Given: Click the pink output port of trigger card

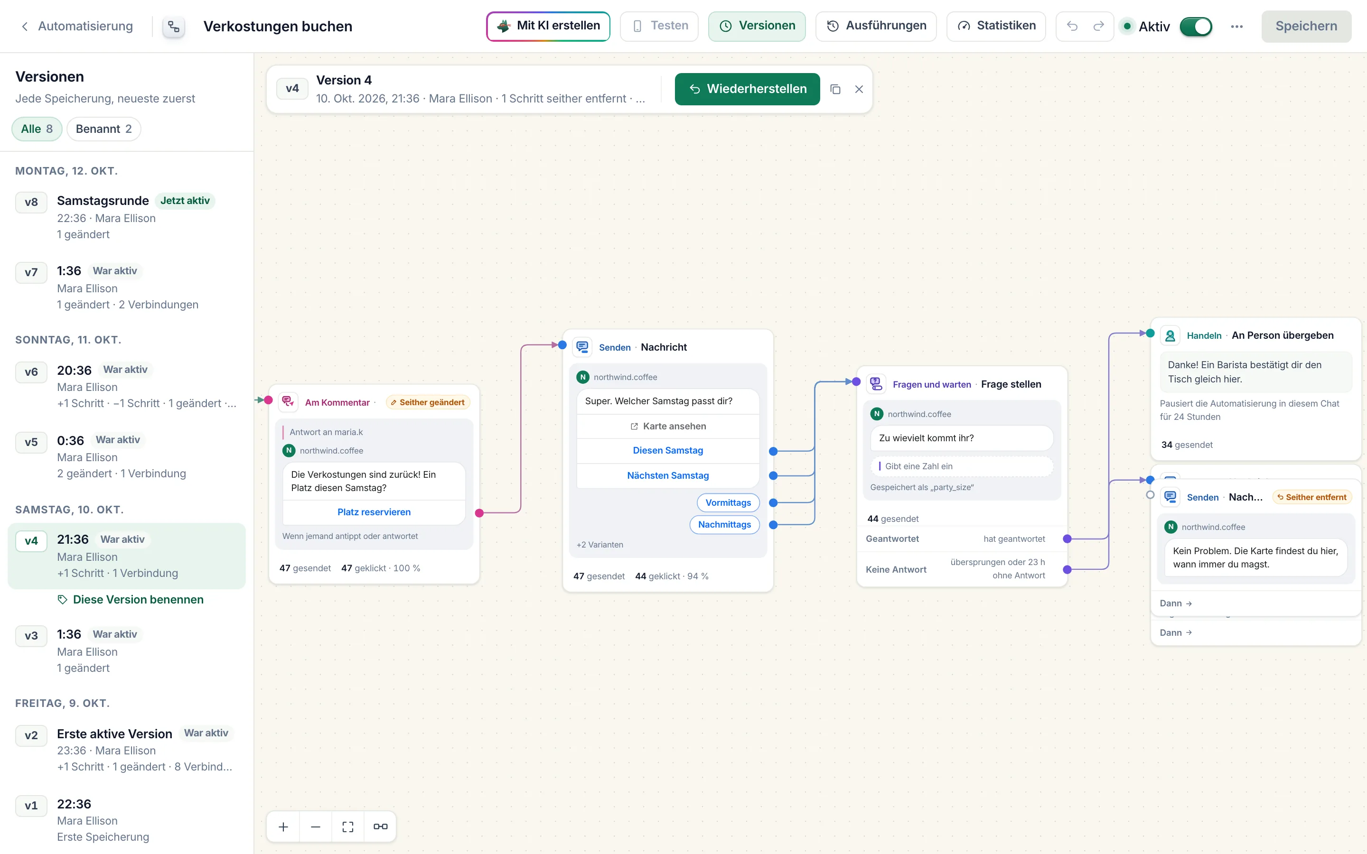Looking at the screenshot, I should coord(479,513).
